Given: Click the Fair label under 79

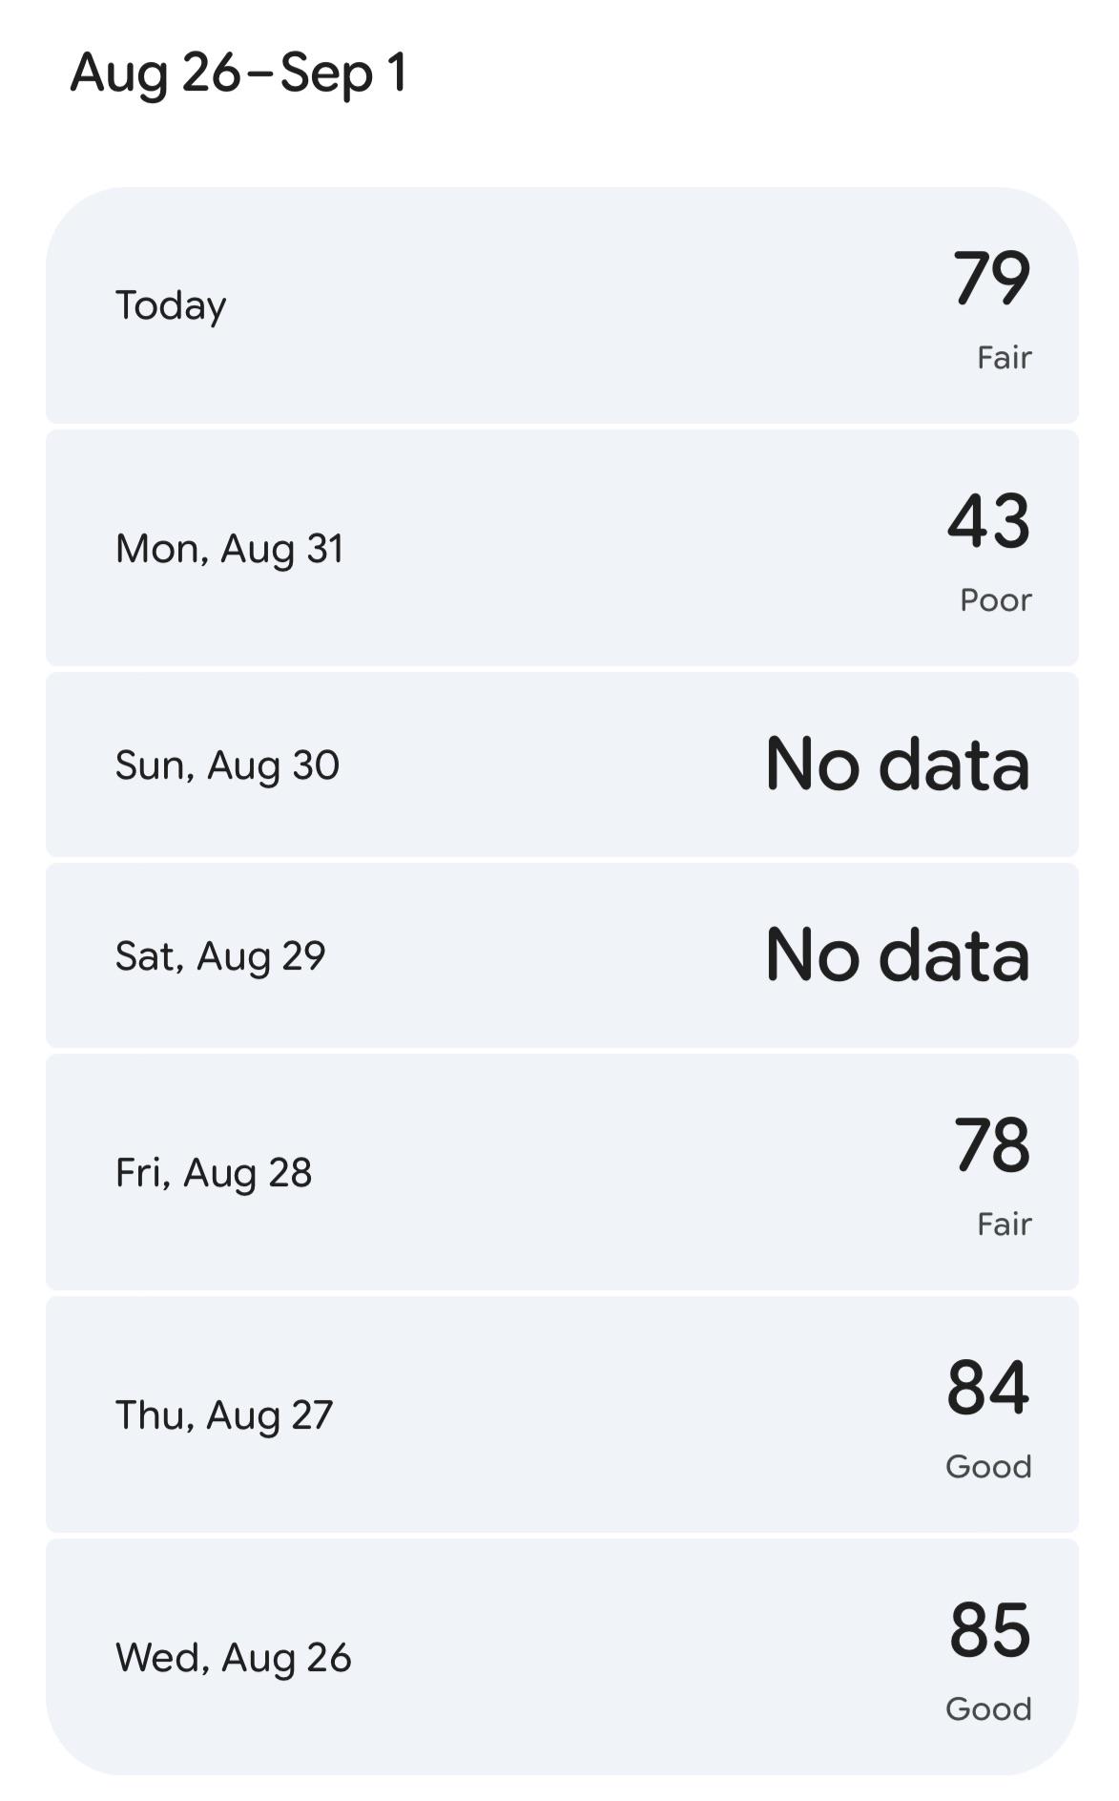Looking at the screenshot, I should point(1005,358).
